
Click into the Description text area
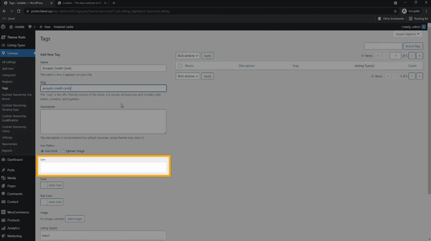click(103, 121)
